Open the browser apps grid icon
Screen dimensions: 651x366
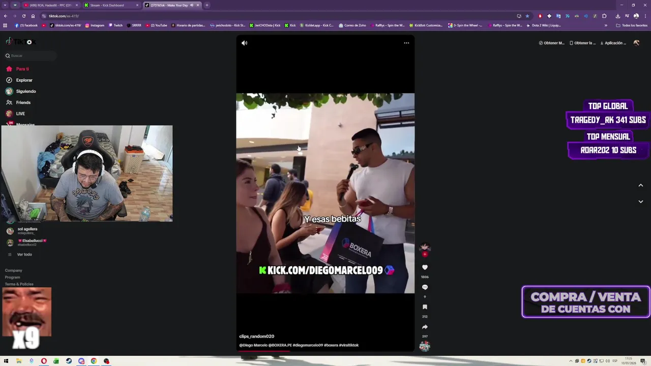coord(6,25)
